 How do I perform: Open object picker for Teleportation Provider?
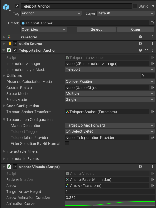[x=152, y=137]
